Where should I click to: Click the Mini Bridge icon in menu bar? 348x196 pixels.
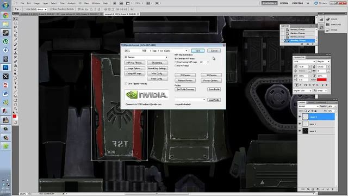click(121, 3)
